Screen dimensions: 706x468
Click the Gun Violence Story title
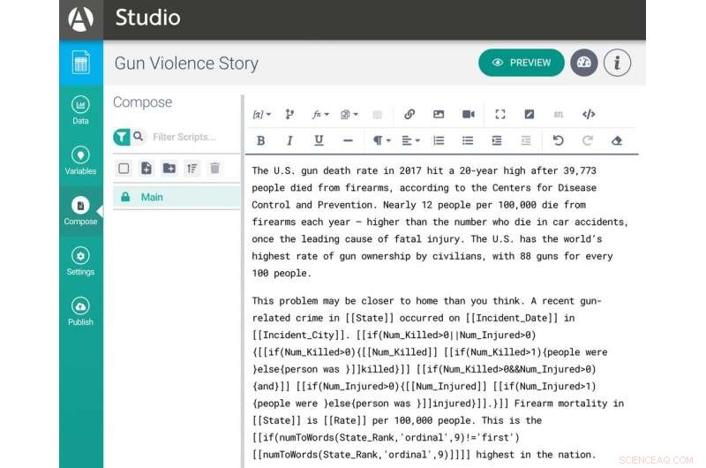[x=186, y=64]
